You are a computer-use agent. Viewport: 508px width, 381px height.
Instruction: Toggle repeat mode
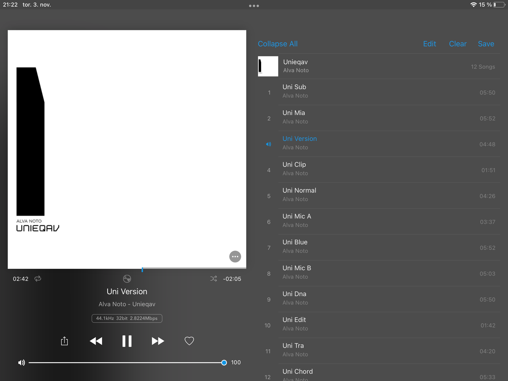[38, 279]
